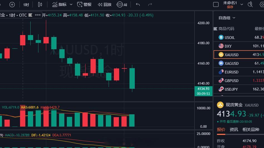Click the 昨收 4174.90 value
Image resolution: width=264 pixels, height=148 pixels.
pyautogui.click(x=249, y=141)
